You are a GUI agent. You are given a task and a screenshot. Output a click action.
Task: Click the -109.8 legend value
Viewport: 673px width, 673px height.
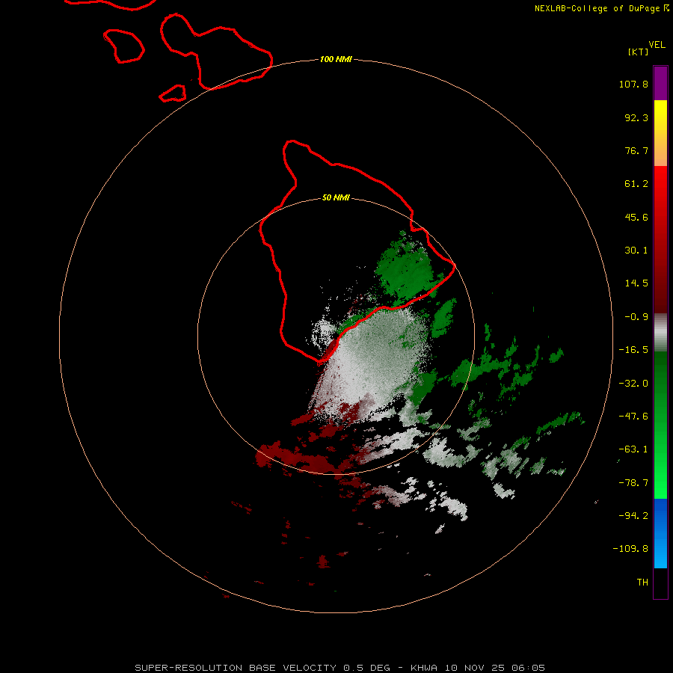630,549
